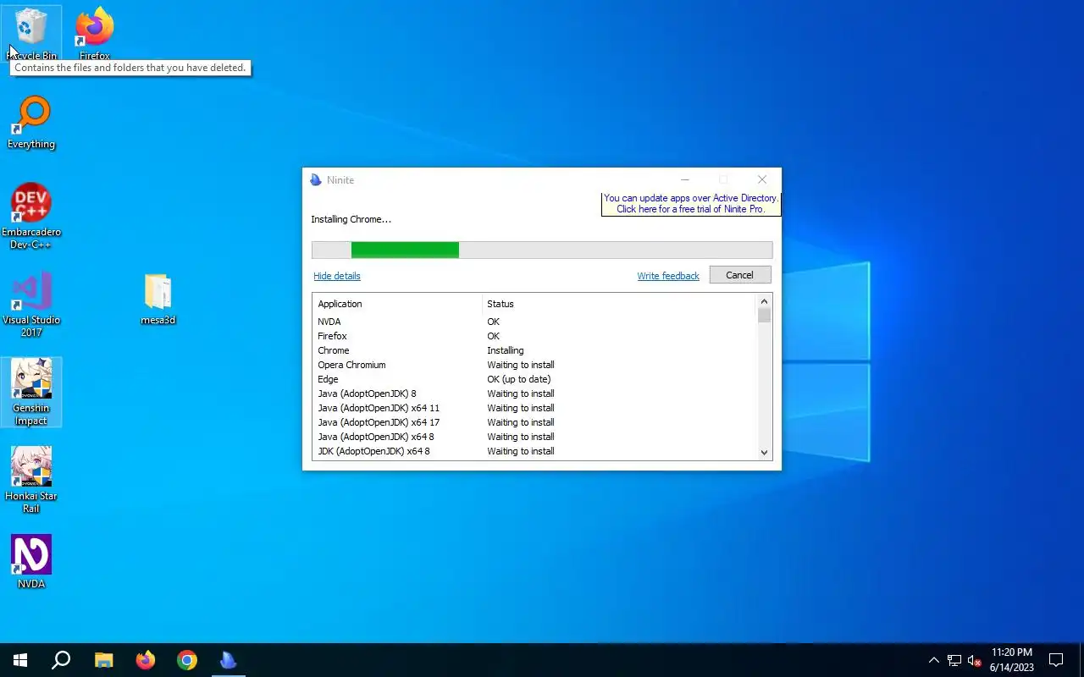1084x677 pixels.
Task: Cancel the Ninite installation
Action: 739,275
